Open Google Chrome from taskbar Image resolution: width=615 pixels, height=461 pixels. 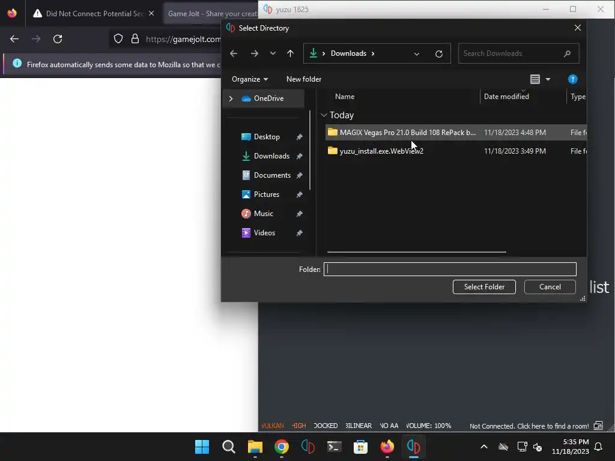[x=282, y=447]
